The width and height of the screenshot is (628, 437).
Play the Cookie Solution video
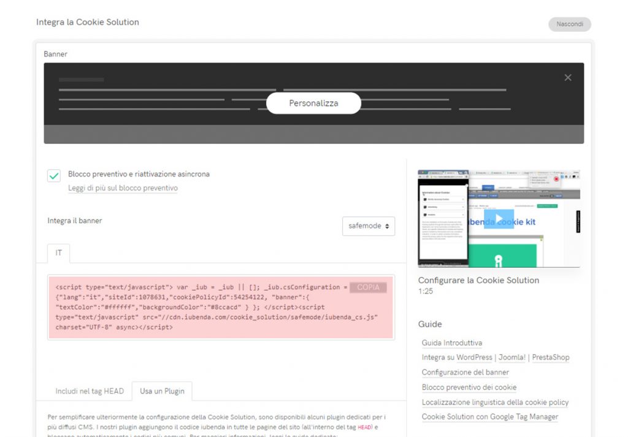499,219
